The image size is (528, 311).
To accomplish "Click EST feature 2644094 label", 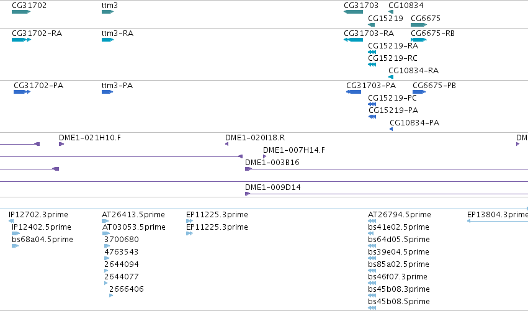I will coord(122,264).
